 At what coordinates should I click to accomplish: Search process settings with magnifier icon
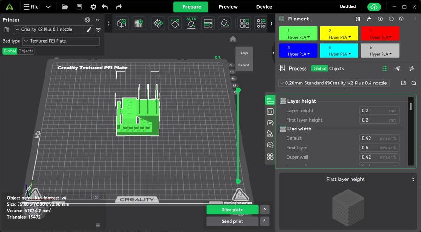tap(414, 83)
